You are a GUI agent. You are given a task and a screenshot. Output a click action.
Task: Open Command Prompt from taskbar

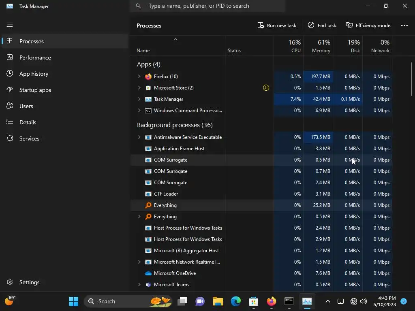(x=289, y=301)
